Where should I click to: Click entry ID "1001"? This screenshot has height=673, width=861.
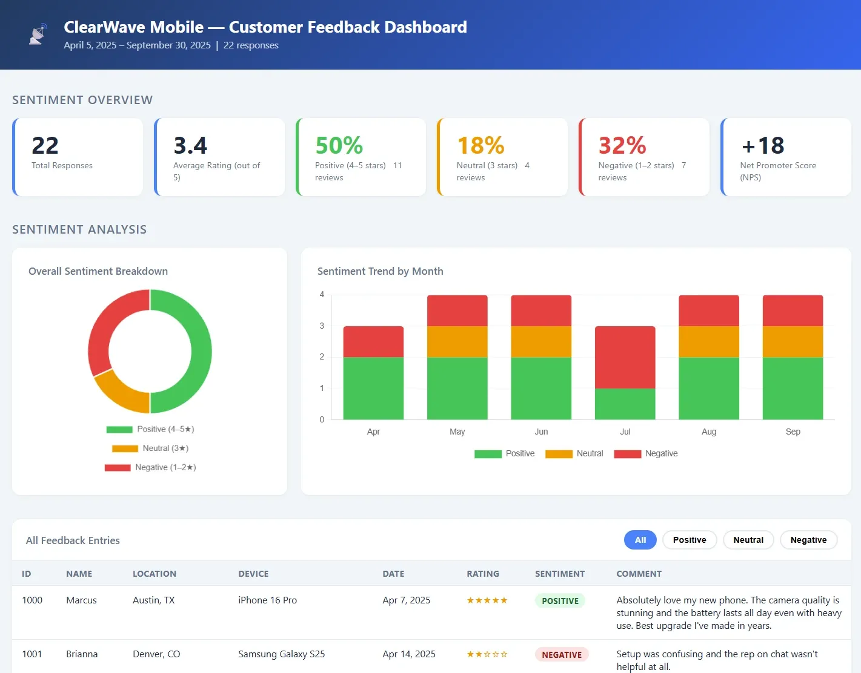click(x=32, y=654)
